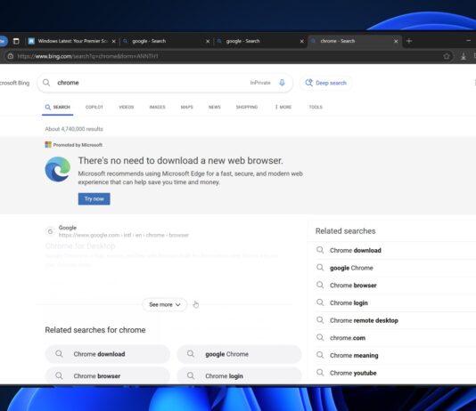Click the InPrivate label in search box
The image size is (476, 411).
tap(260, 83)
